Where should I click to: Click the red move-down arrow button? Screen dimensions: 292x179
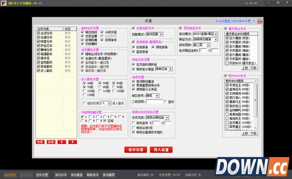click(73, 142)
